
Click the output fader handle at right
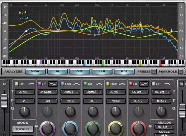click(x=182, y=110)
